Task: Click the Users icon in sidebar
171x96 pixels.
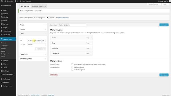Action: click(2, 64)
